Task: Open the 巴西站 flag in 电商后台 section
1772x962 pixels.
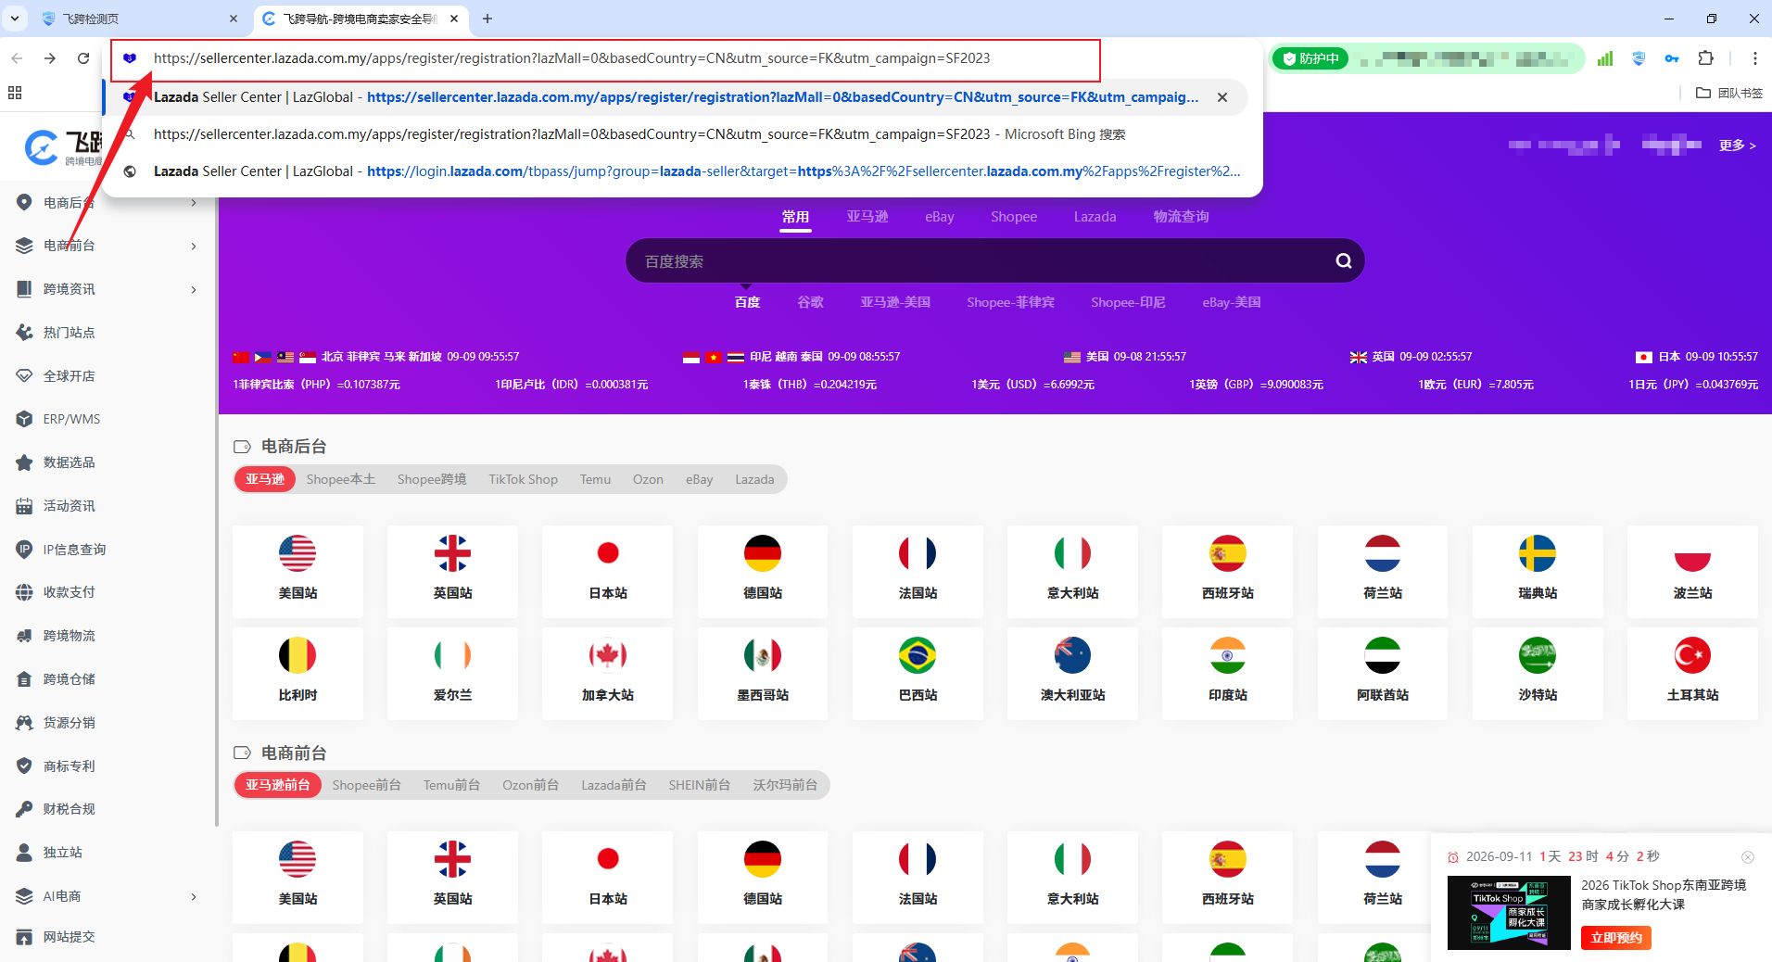Action: pos(918,655)
